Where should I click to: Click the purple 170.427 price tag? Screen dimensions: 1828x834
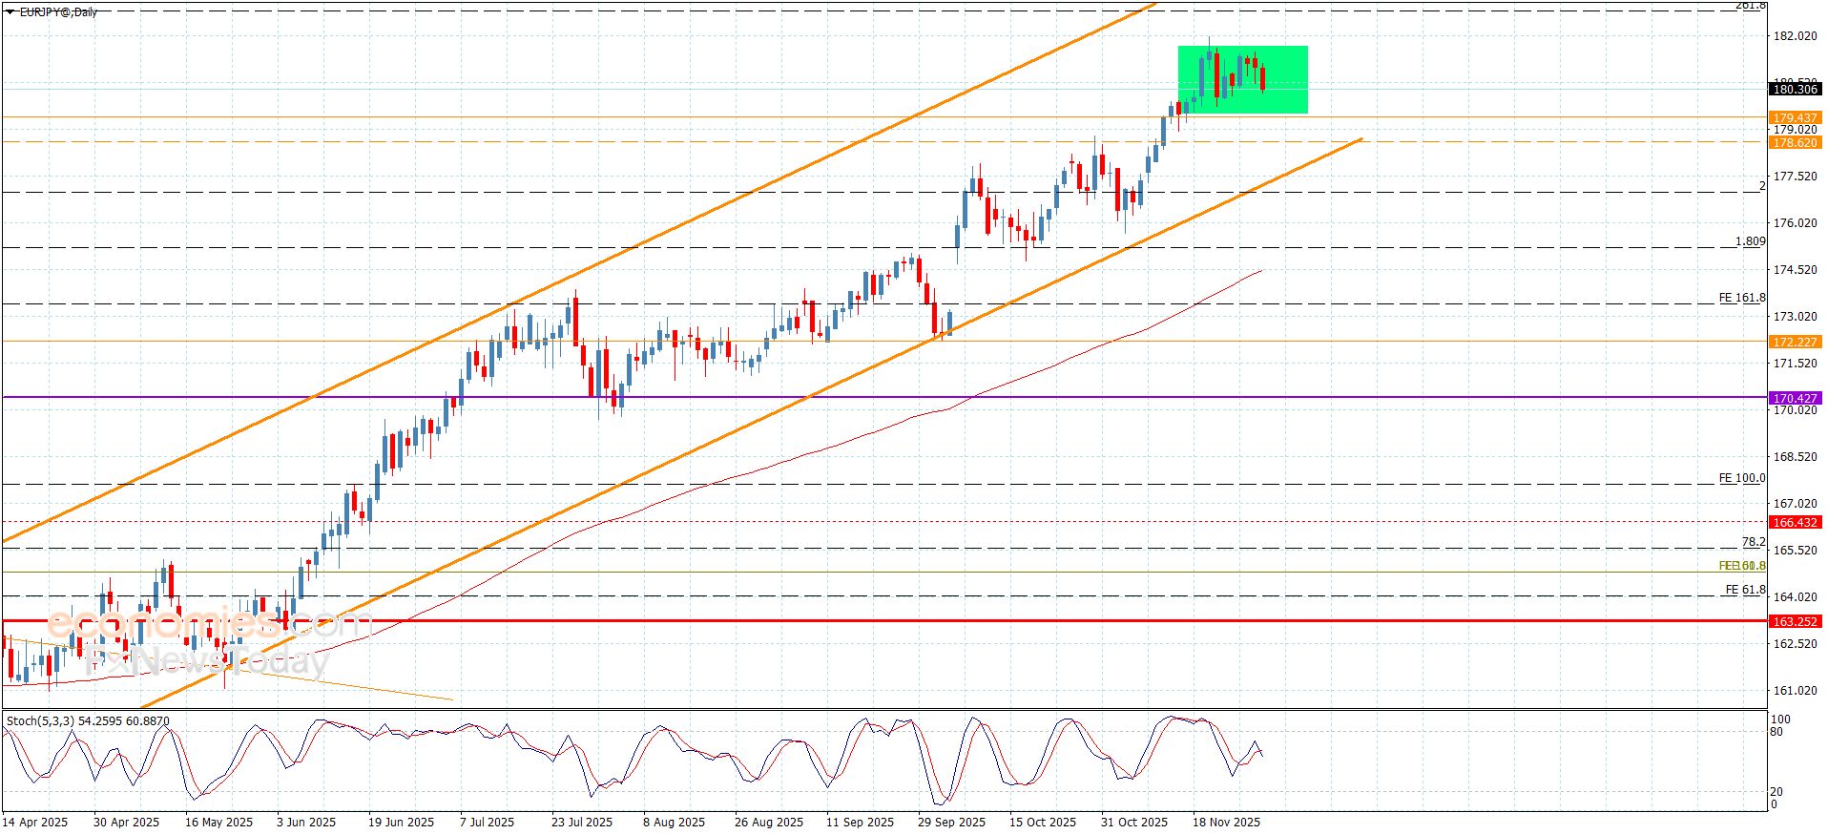tap(1794, 398)
